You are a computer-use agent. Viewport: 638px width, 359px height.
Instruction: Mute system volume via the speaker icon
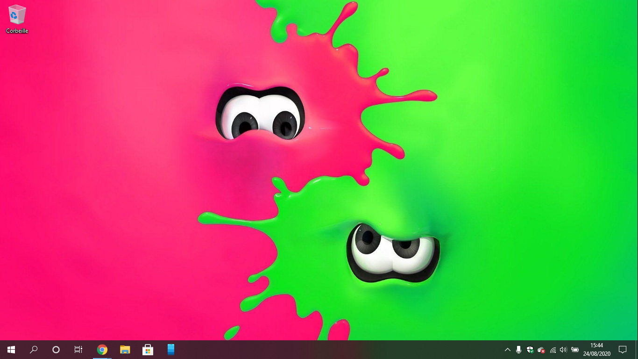click(563, 349)
